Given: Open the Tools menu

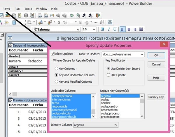Looking at the screenshot, I should pos(28,9).
